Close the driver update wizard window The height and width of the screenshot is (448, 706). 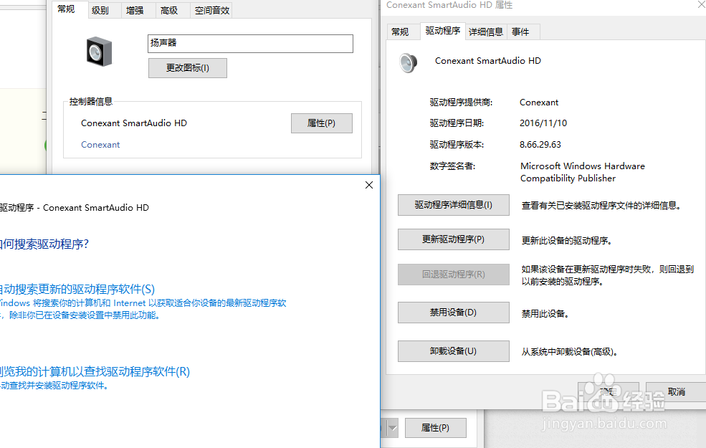(369, 185)
